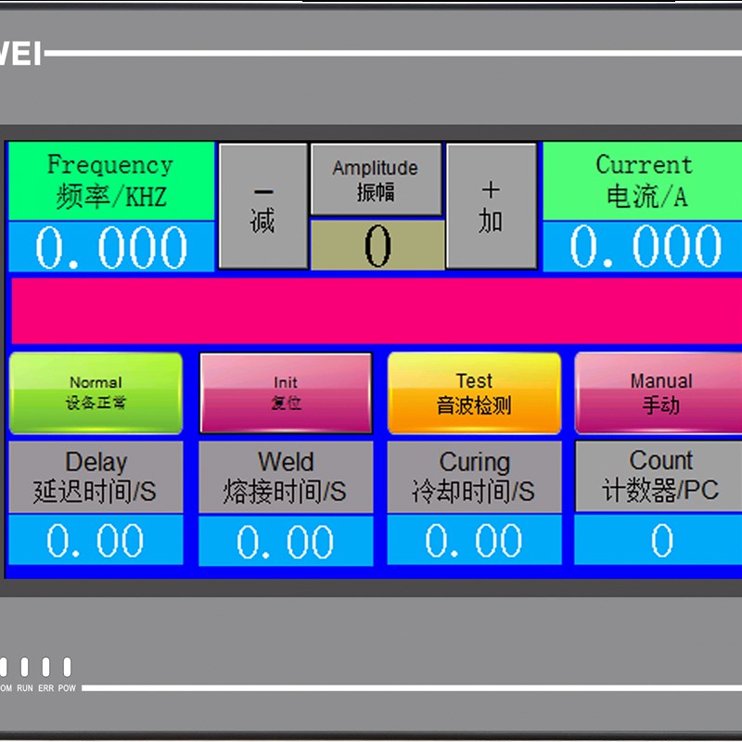Click the POW indicator LED
The width and height of the screenshot is (742, 742).
67,667
